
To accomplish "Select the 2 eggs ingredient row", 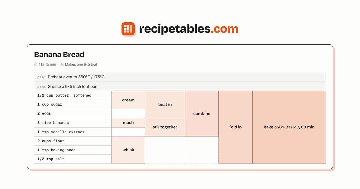I will pyautogui.click(x=73, y=114).
